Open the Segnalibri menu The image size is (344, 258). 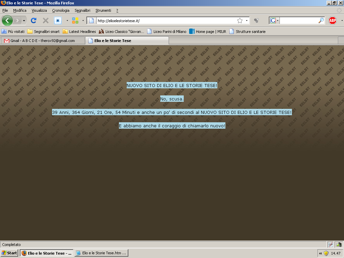click(x=83, y=10)
